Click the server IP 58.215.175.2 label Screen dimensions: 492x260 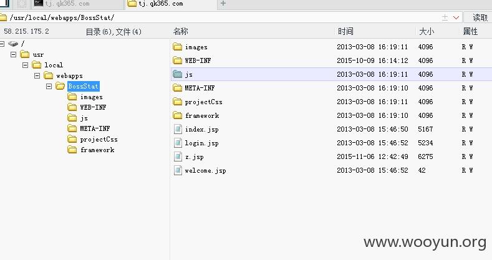[26, 31]
